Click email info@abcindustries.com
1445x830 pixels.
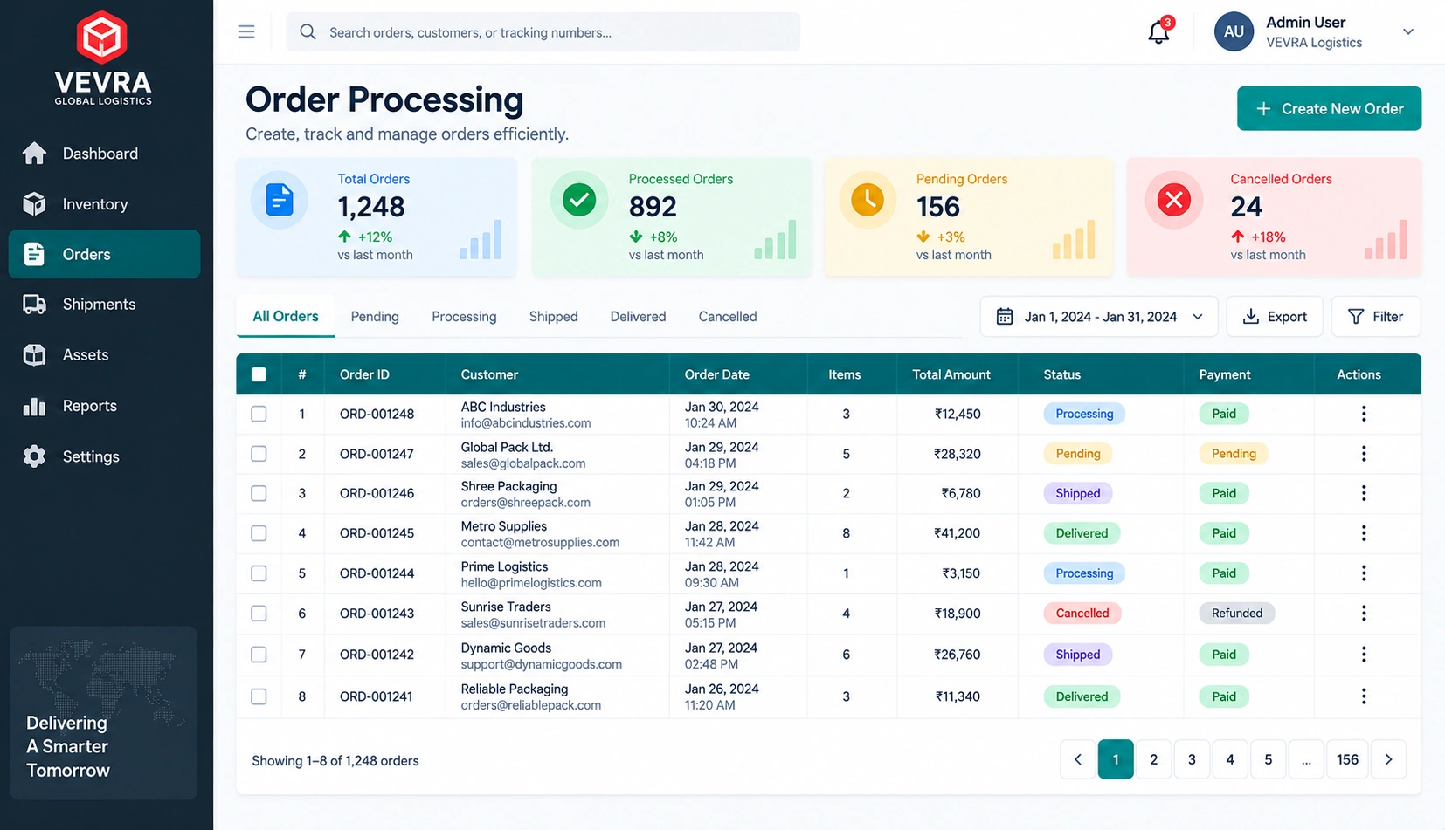click(x=526, y=423)
